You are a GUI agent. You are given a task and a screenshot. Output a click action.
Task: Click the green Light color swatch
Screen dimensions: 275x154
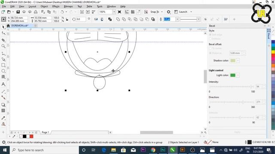(x=233, y=75)
